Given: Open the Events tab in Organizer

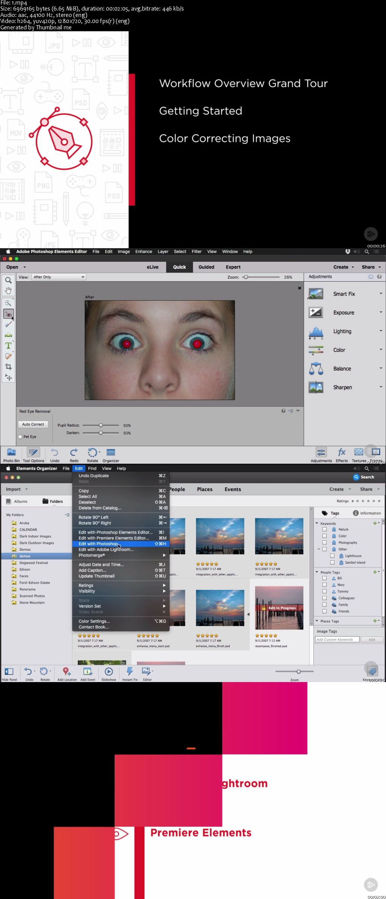Looking at the screenshot, I should pos(233,489).
